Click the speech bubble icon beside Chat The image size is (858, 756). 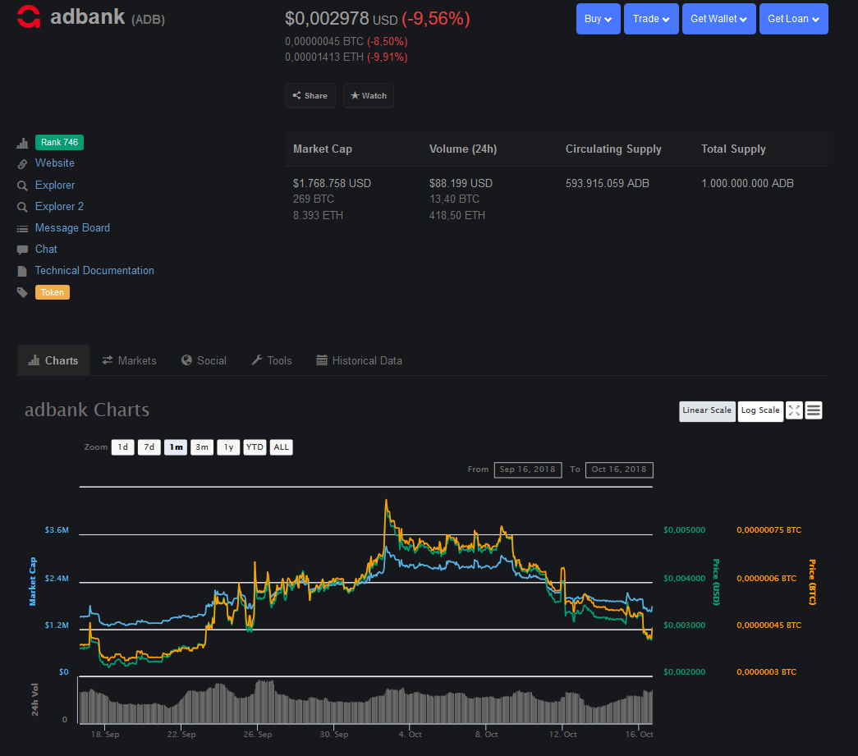coord(22,250)
